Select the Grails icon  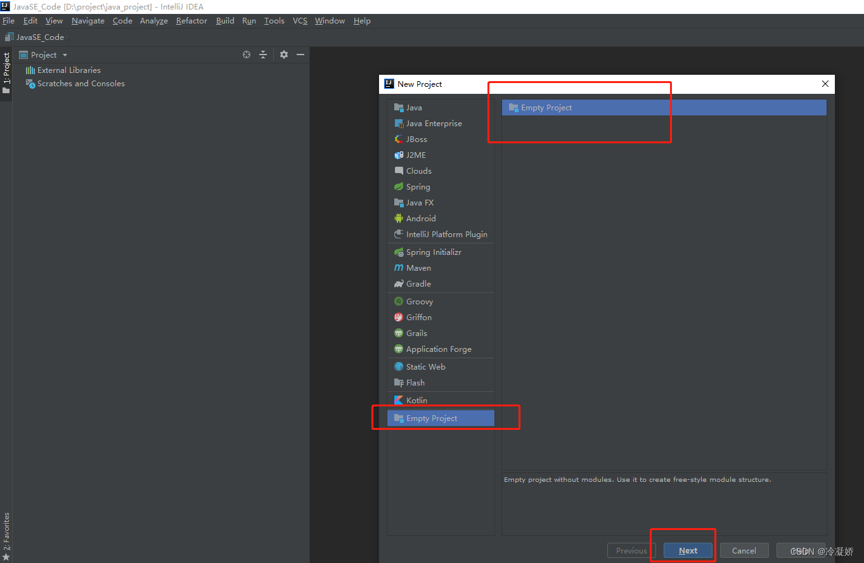399,333
